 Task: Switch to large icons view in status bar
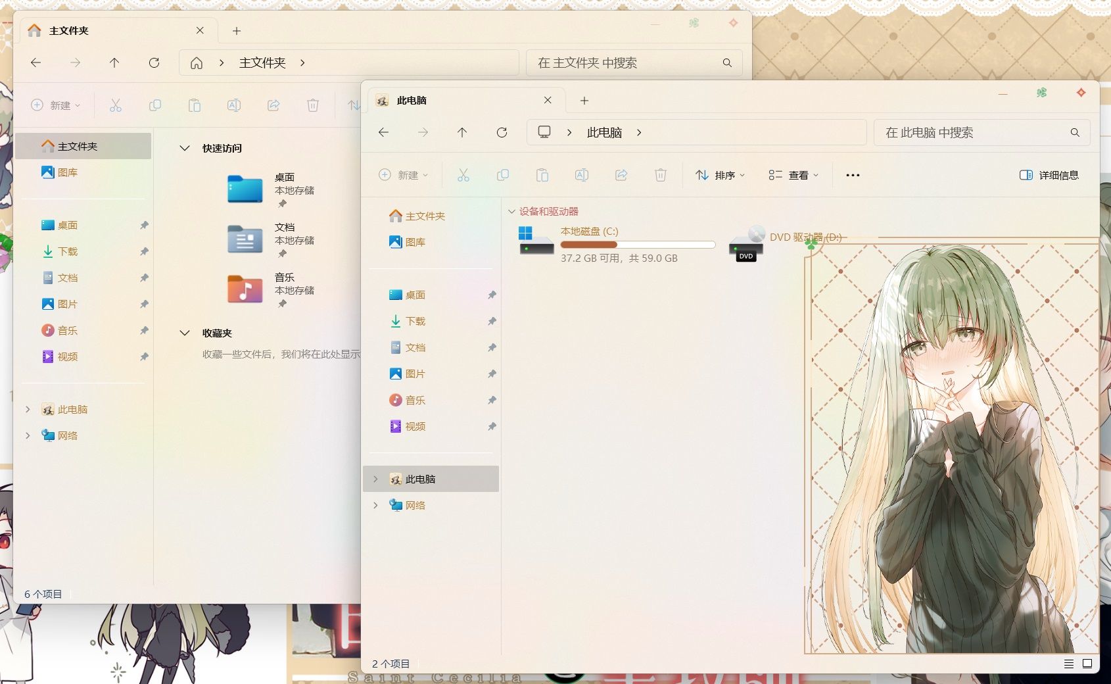pos(1087,664)
